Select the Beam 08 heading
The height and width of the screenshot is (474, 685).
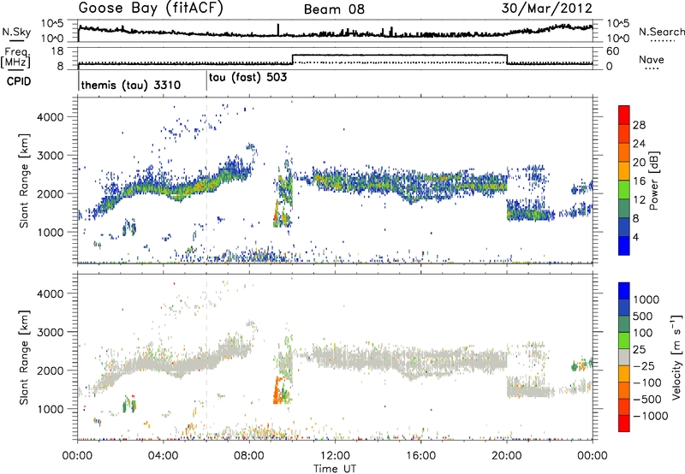point(334,9)
